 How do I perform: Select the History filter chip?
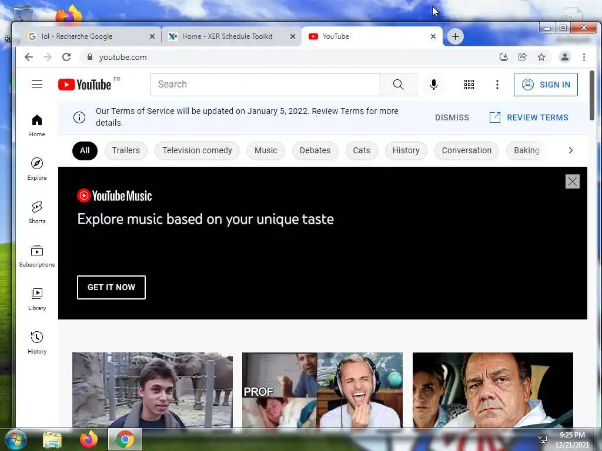[406, 150]
